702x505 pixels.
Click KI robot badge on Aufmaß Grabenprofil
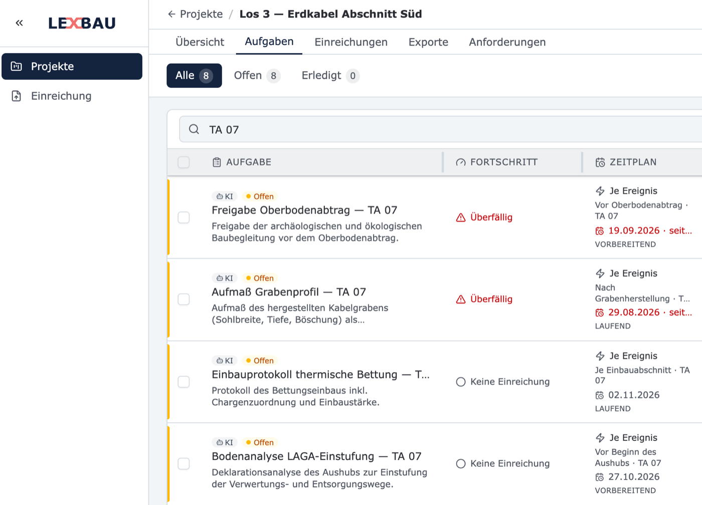225,278
